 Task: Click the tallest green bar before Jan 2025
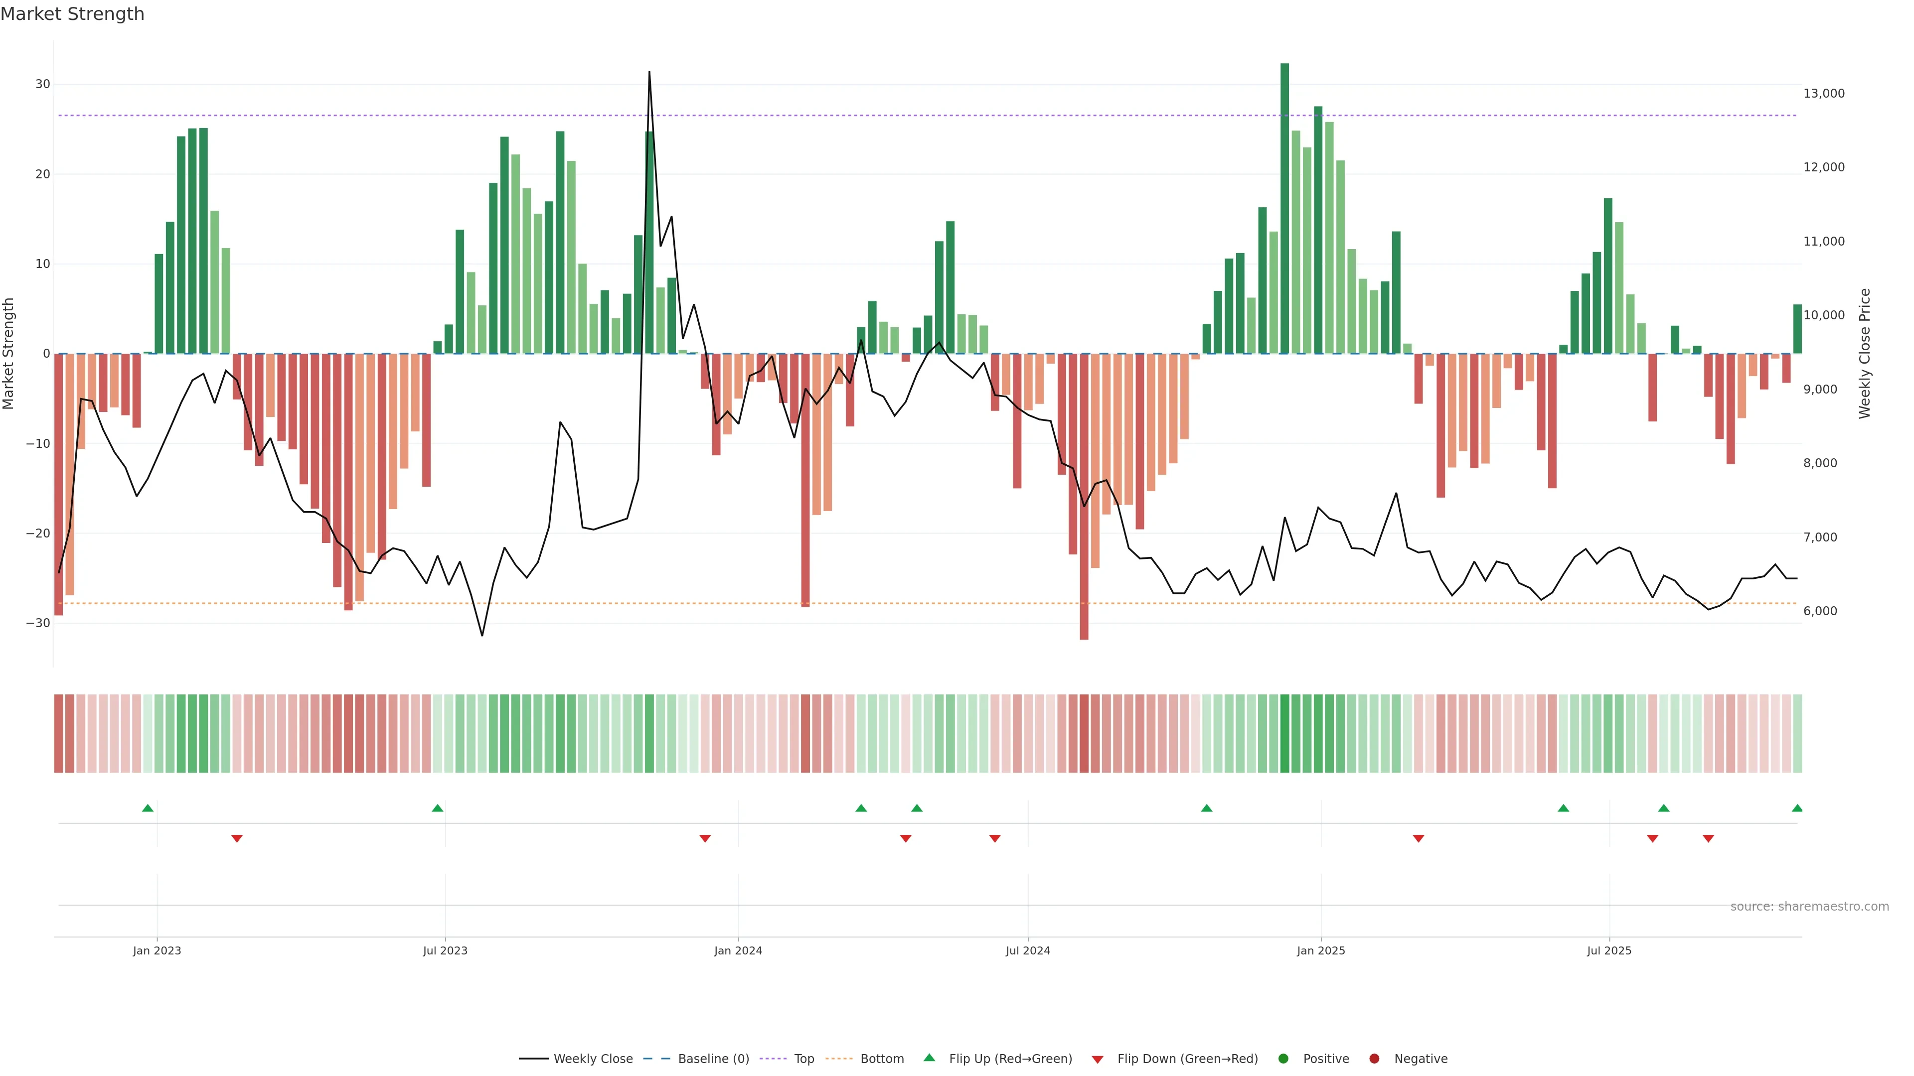pos(1284,208)
